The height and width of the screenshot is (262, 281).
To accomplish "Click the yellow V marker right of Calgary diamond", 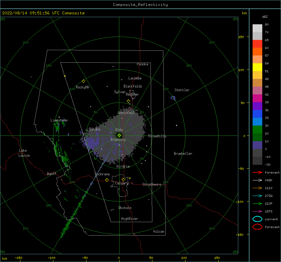I will pos(130,178).
